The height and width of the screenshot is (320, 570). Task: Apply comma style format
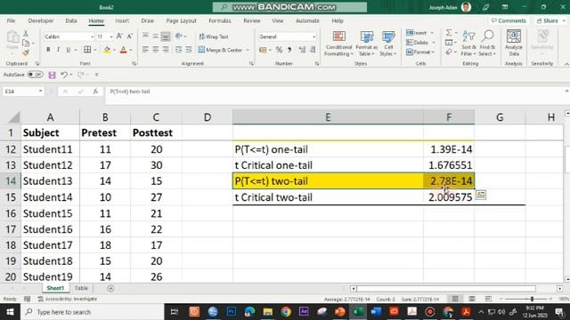[x=289, y=50]
